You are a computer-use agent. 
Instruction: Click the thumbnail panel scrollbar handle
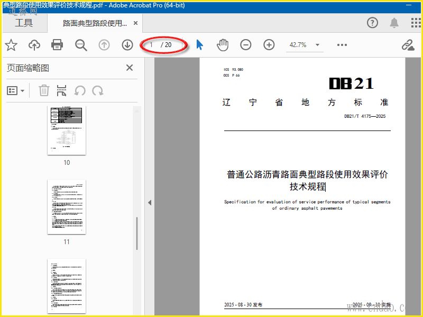pyautogui.click(x=137, y=234)
